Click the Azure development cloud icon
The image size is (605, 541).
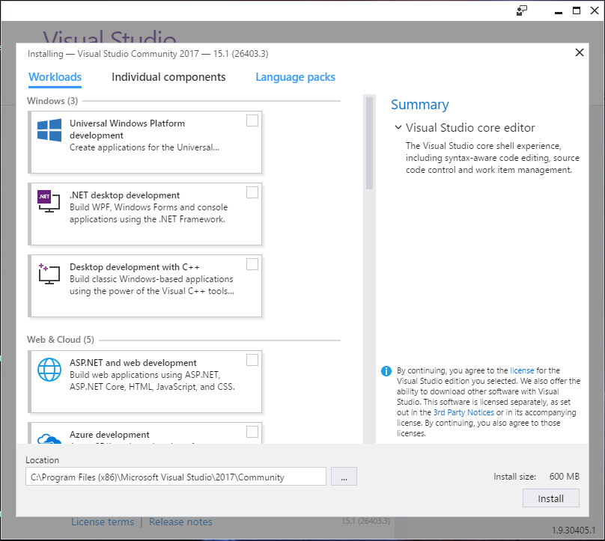coord(49,438)
